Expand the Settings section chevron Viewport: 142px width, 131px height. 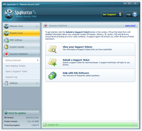coord(37,83)
